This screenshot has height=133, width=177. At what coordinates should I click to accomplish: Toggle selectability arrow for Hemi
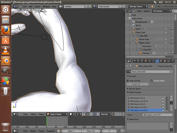pos(169,29)
